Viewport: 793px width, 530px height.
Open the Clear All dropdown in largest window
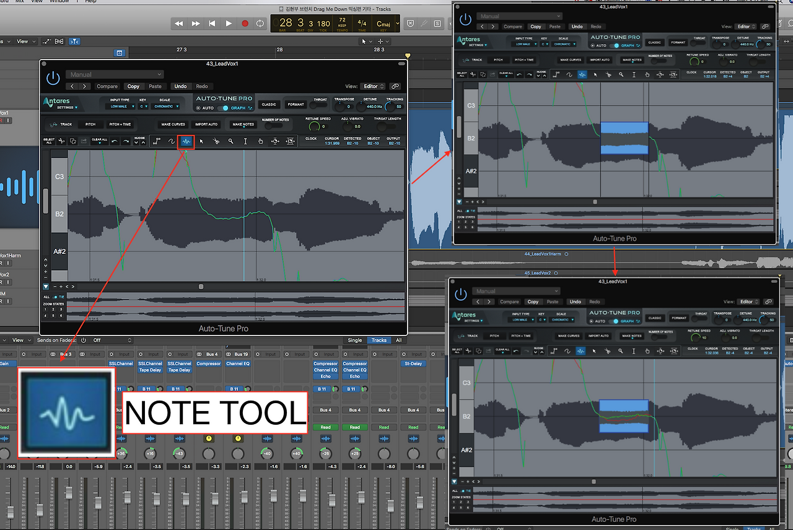pyautogui.click(x=99, y=141)
